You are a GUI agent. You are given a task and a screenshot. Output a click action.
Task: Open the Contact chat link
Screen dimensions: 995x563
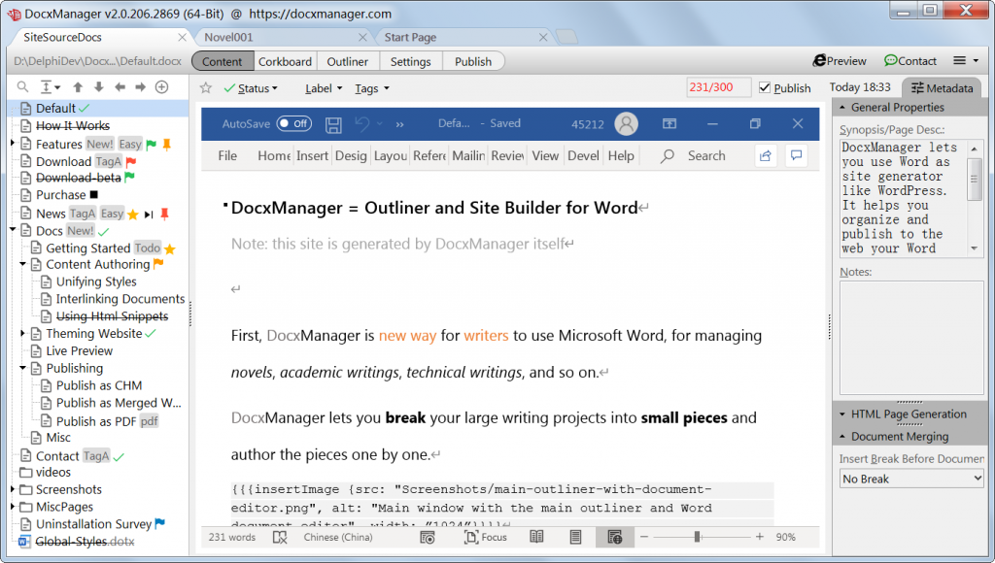(909, 61)
